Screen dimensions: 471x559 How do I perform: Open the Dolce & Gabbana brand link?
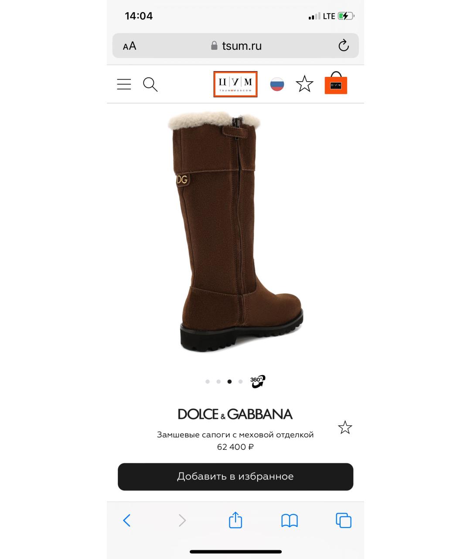pos(235,414)
